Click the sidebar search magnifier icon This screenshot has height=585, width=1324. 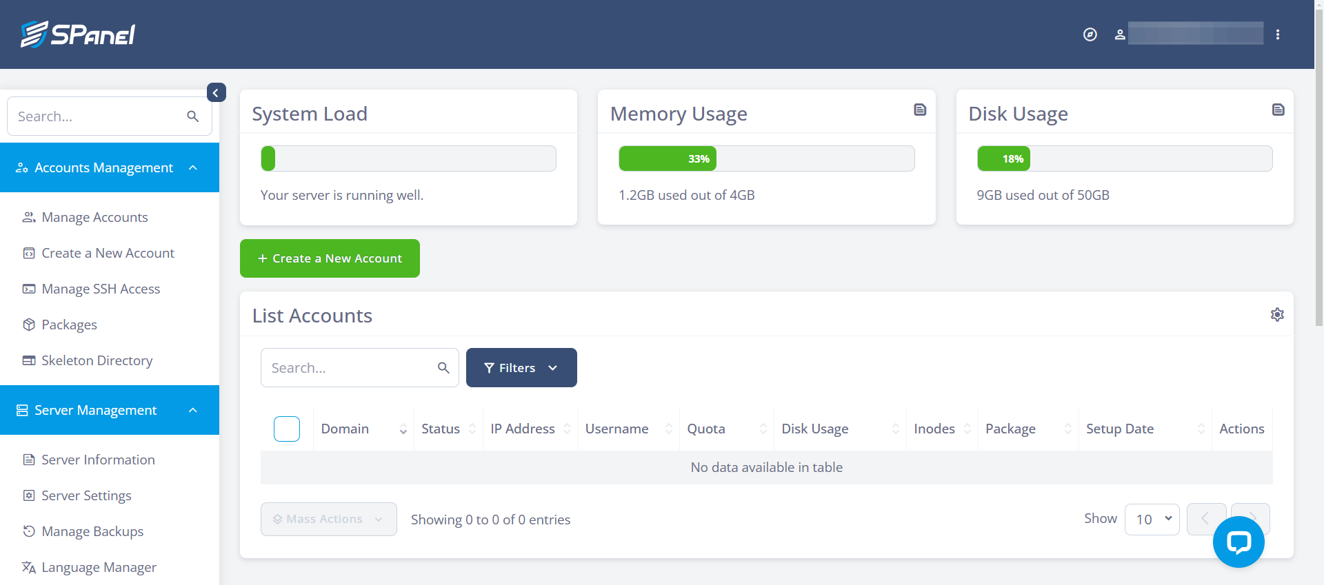(193, 116)
